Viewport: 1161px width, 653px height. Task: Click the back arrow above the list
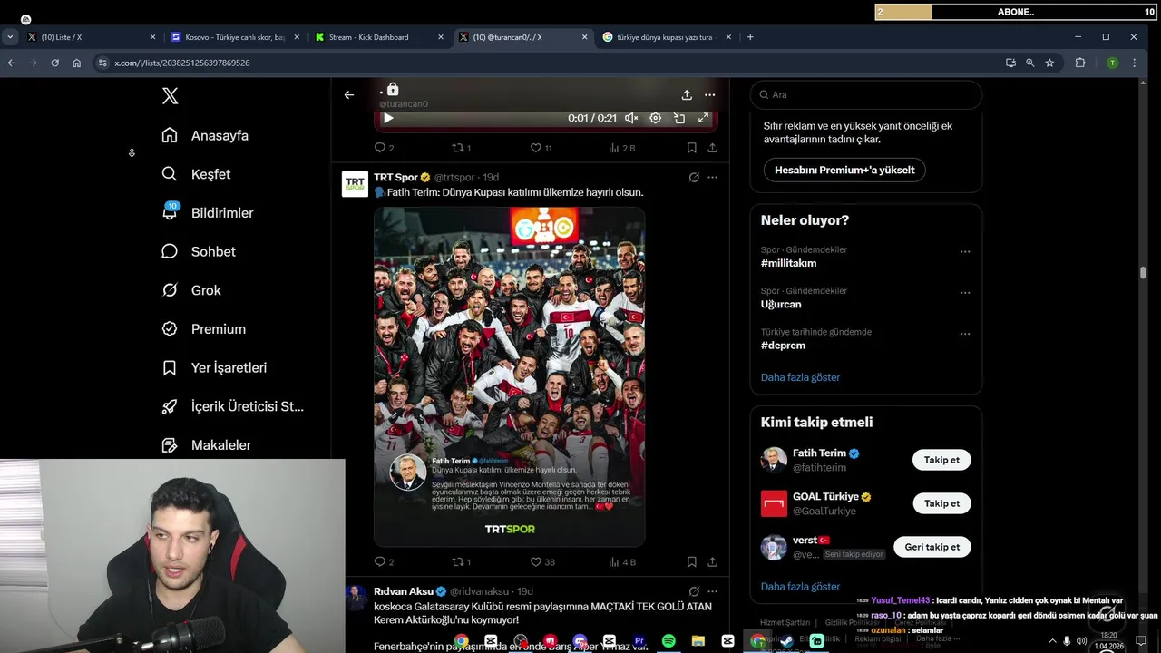point(349,94)
